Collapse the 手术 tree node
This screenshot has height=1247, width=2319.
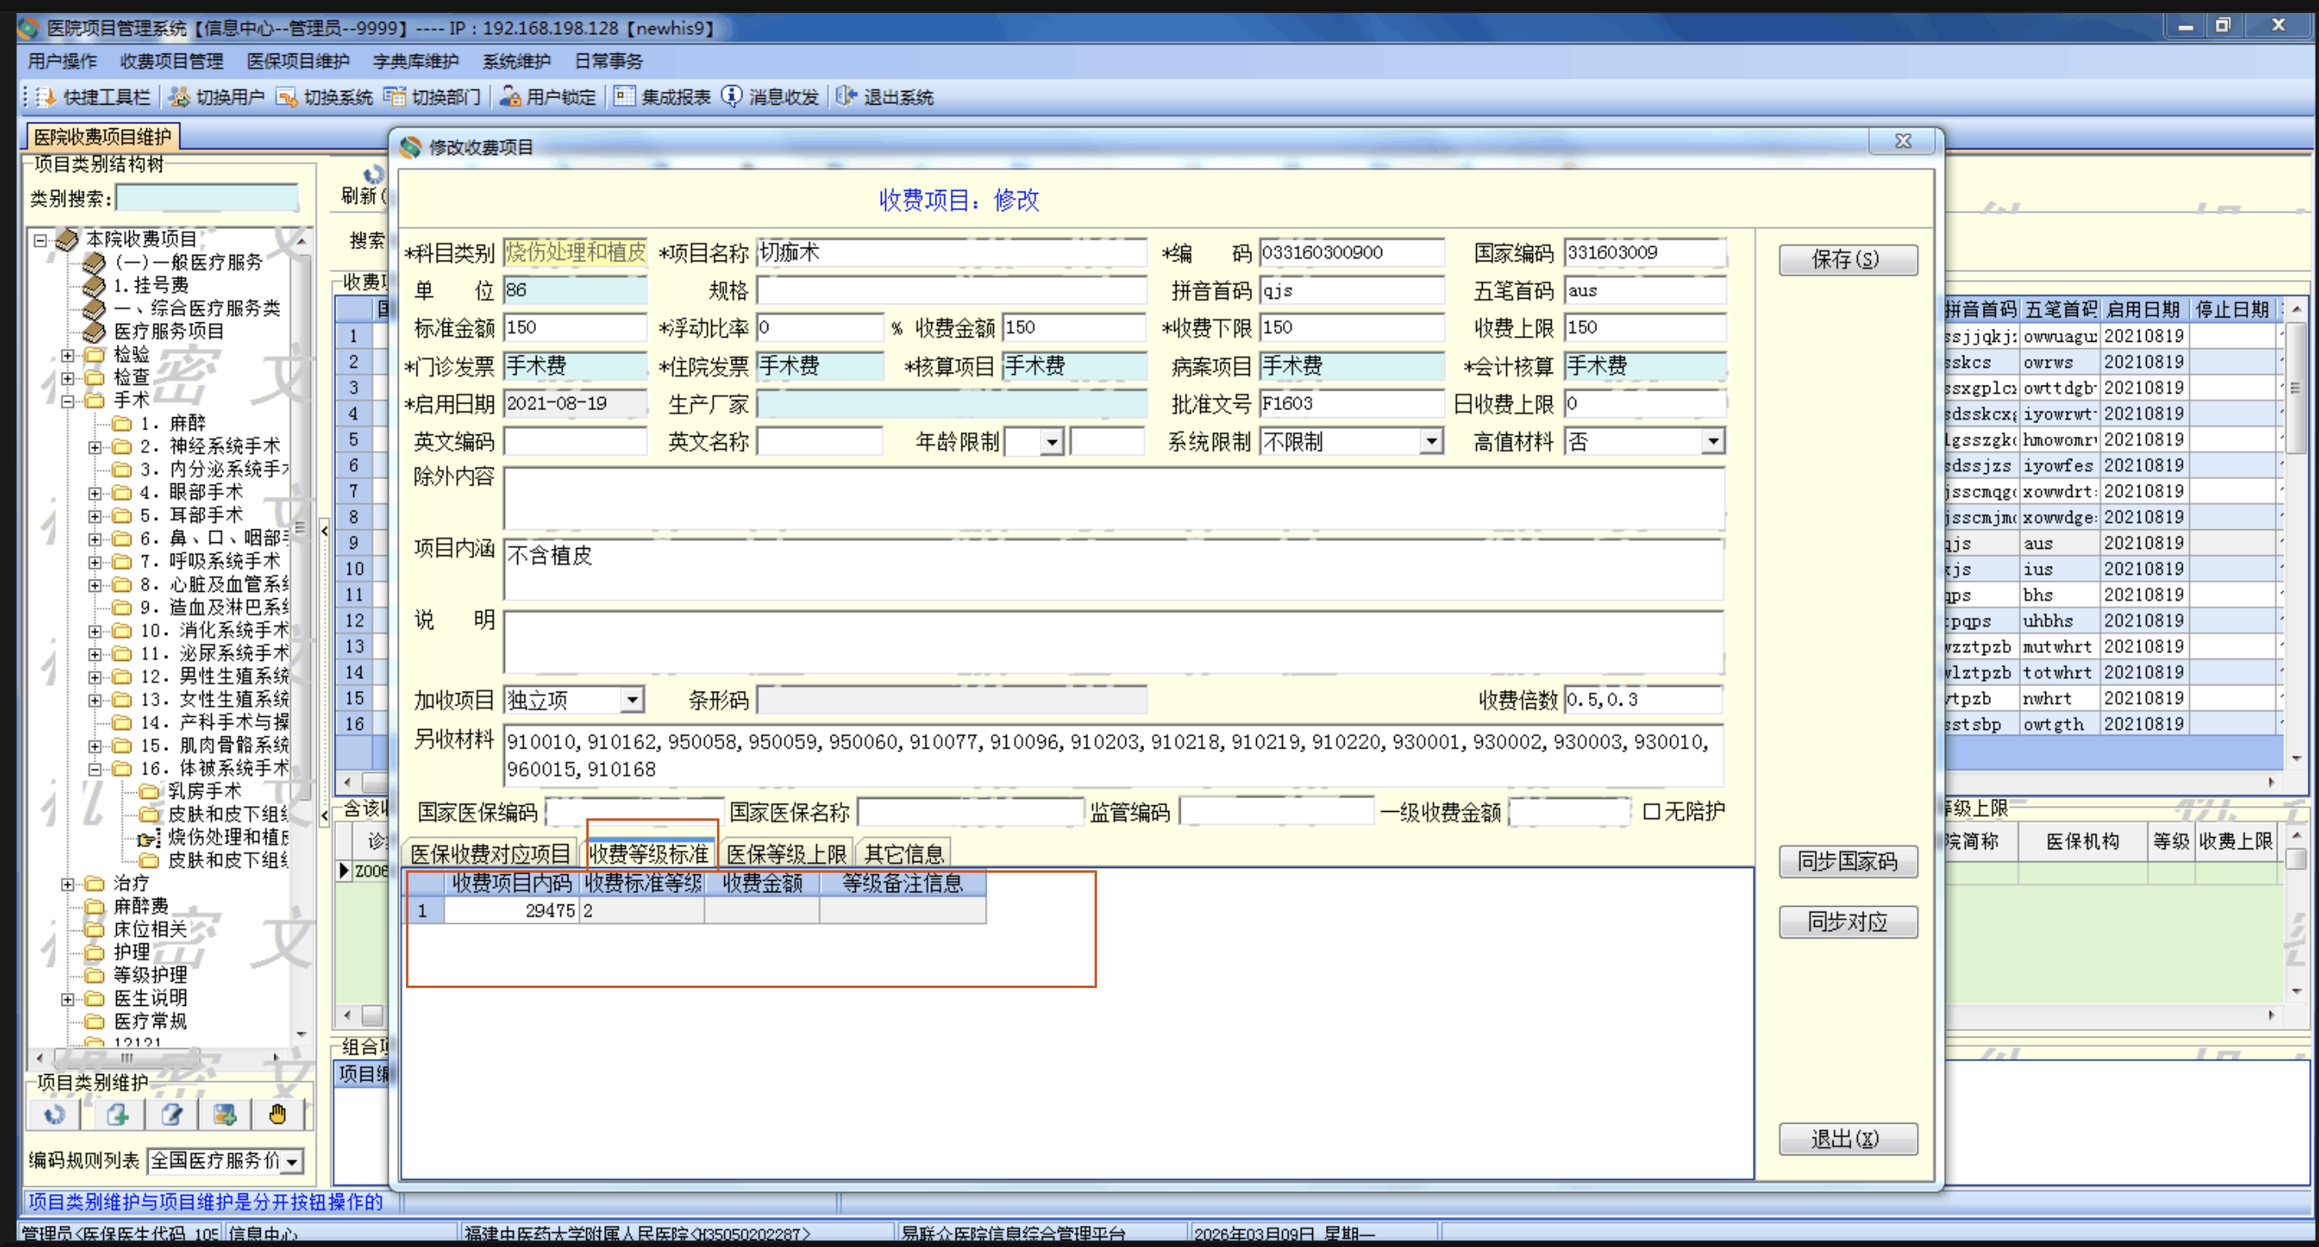pyautogui.click(x=67, y=402)
